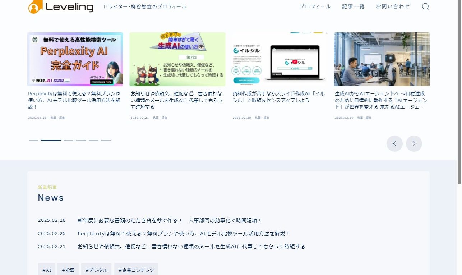The width and height of the screenshot is (462, 275).
Task: Click the '新着記事' label
Action: click(x=47, y=188)
